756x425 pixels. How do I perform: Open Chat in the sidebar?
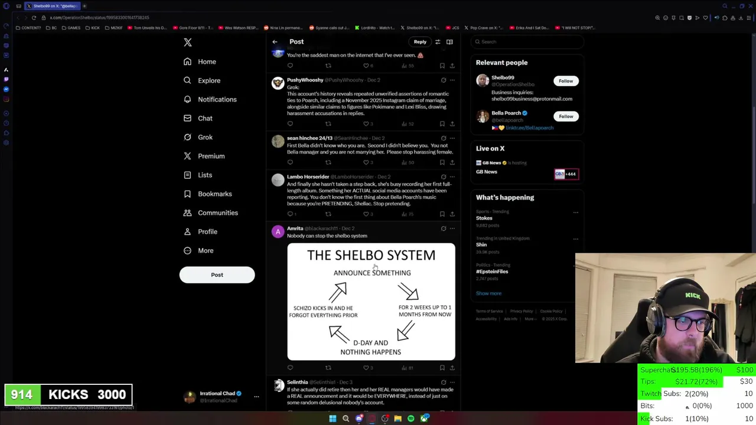coord(198,118)
